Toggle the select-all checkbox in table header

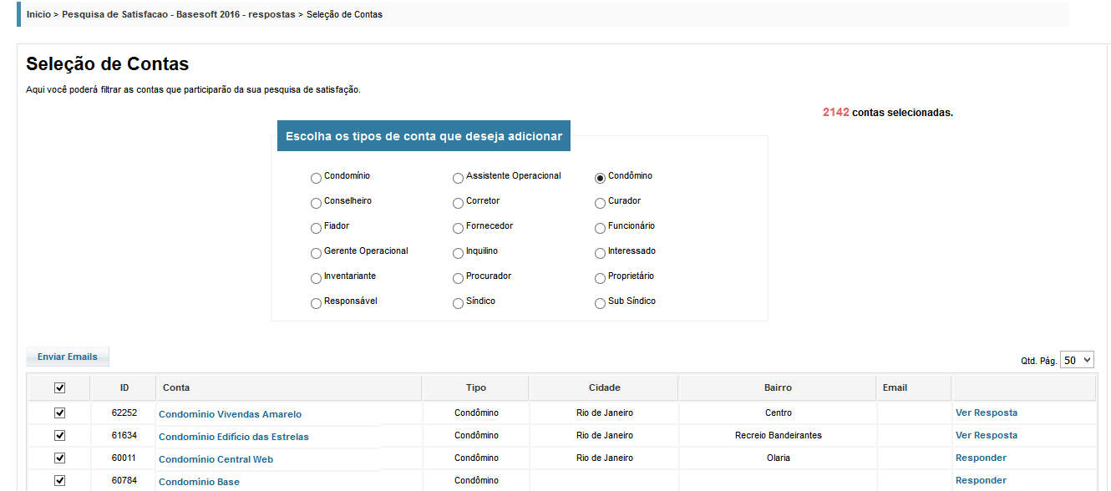pyautogui.click(x=59, y=387)
